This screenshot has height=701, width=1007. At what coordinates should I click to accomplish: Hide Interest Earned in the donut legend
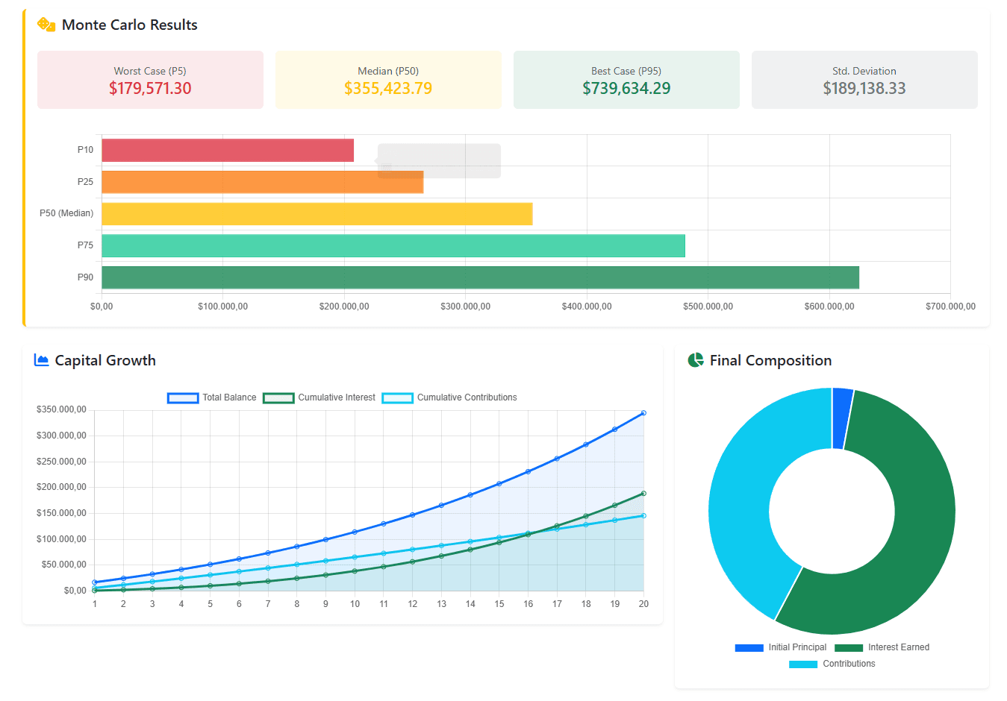(x=882, y=647)
